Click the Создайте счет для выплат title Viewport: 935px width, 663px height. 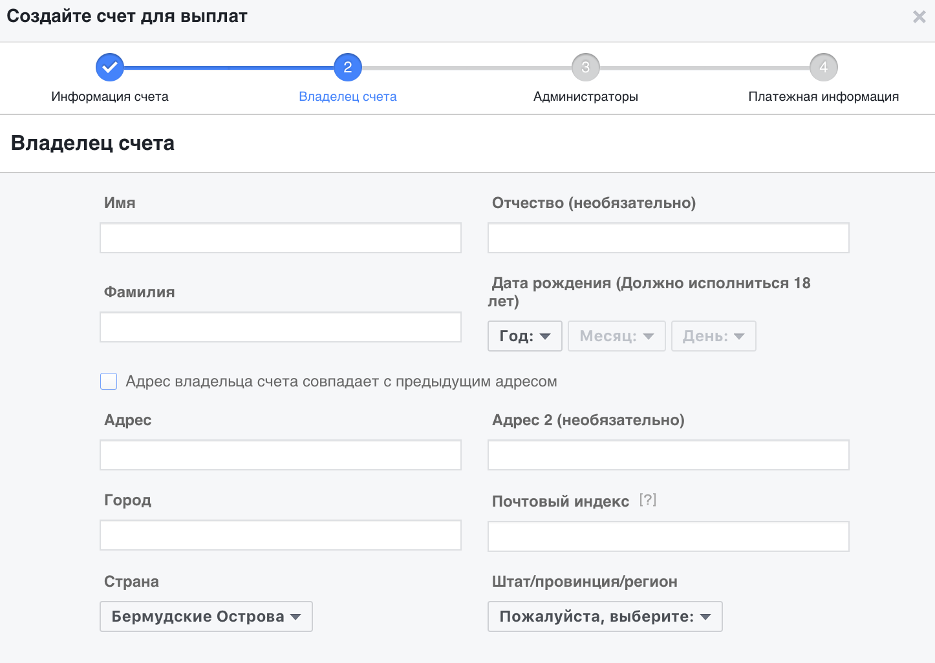[127, 16]
